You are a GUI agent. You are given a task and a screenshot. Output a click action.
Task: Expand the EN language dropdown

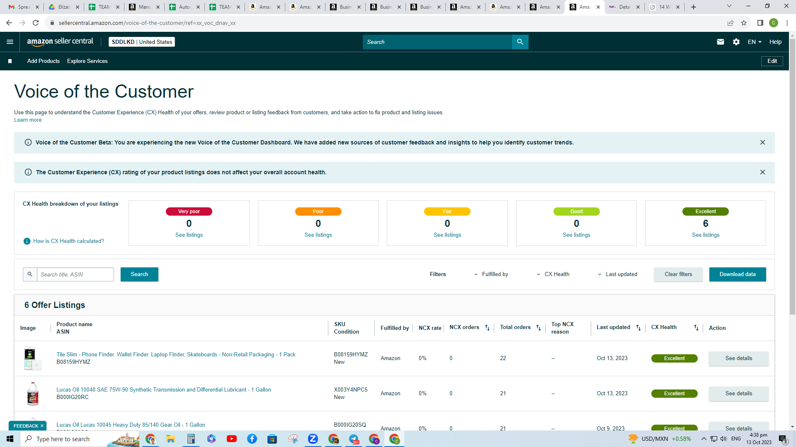pyautogui.click(x=755, y=42)
